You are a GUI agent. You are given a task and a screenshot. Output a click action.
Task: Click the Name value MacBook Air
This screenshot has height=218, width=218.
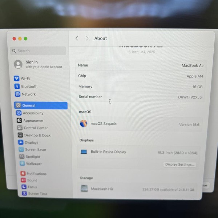[193, 65]
